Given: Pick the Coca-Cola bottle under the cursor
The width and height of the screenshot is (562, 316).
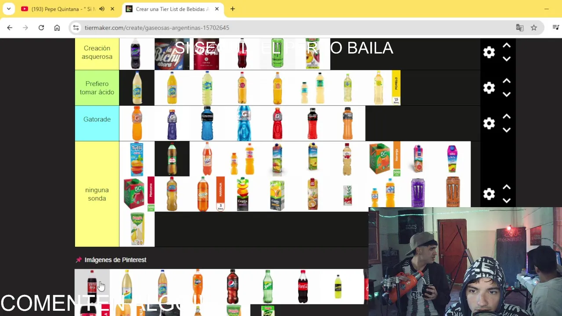Looking at the screenshot, I should coord(92,287).
